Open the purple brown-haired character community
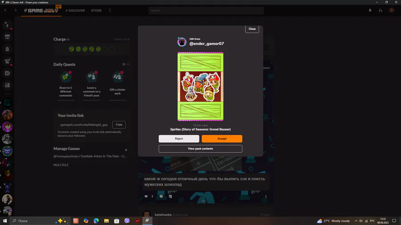 coord(7,127)
